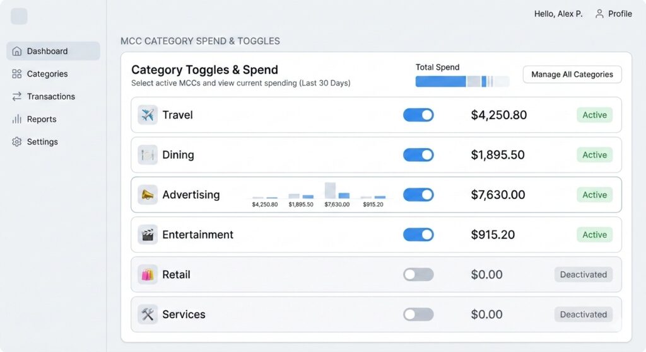Click the Entertainment clapperboard icon
The height and width of the screenshot is (352, 646).
[148, 235]
